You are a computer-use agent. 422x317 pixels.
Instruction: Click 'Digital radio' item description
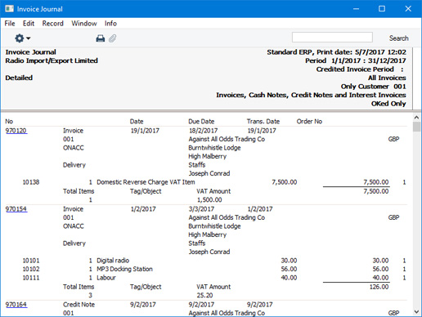(x=113, y=261)
